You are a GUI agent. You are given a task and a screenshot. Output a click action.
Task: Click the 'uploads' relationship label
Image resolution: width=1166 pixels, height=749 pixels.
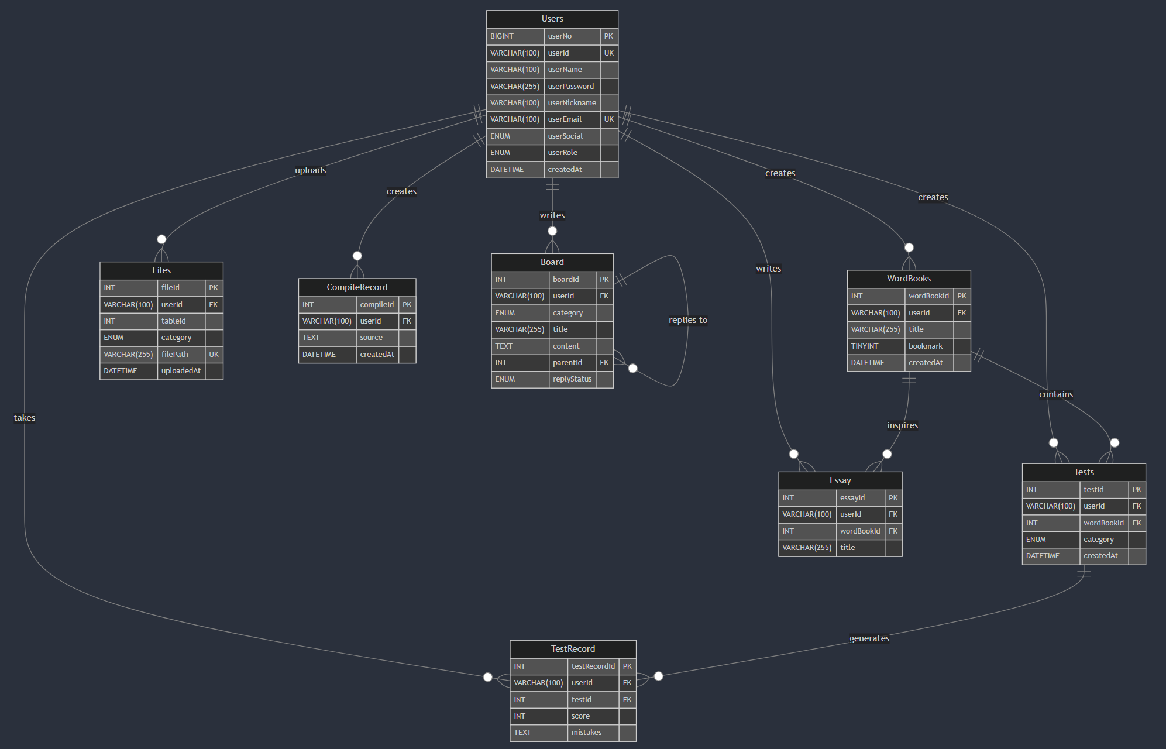coord(310,170)
